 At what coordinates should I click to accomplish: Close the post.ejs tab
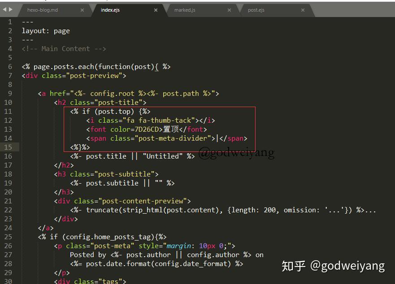(303, 9)
